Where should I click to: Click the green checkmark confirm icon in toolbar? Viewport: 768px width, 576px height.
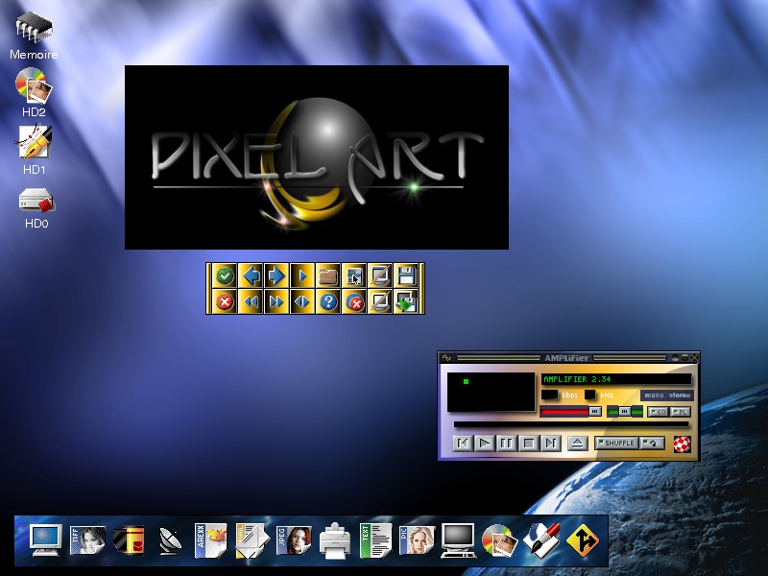tap(225, 276)
